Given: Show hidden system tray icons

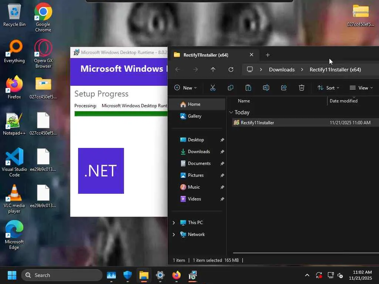Looking at the screenshot, I should coord(307,275).
